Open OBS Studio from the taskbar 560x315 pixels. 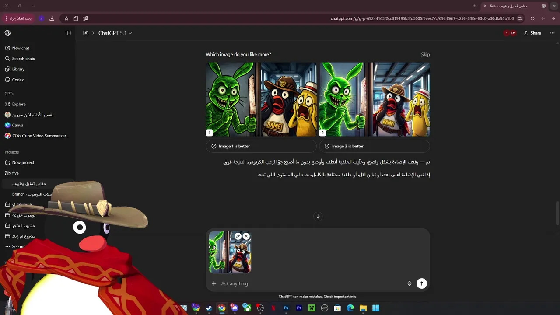(260, 308)
